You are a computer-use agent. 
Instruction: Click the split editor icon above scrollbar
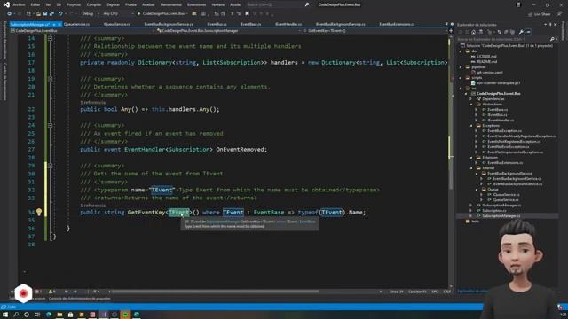[x=451, y=31]
